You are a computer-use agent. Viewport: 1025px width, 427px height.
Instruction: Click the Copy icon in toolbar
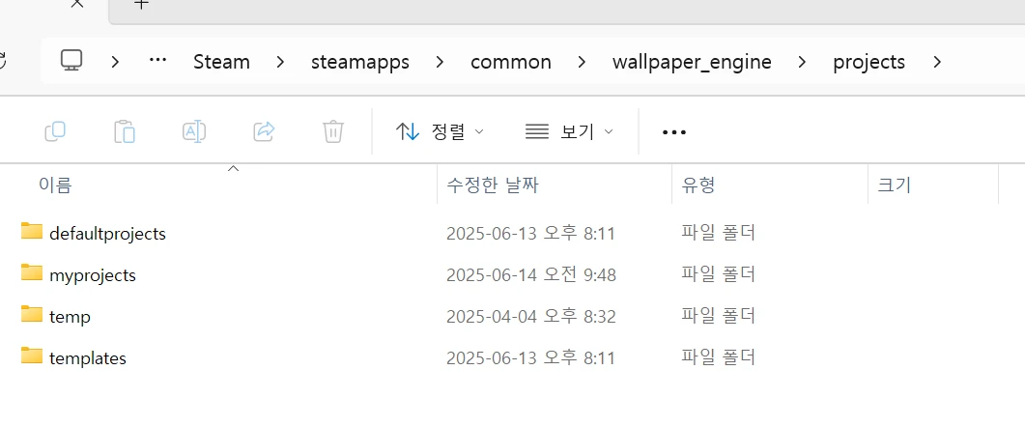coord(55,131)
